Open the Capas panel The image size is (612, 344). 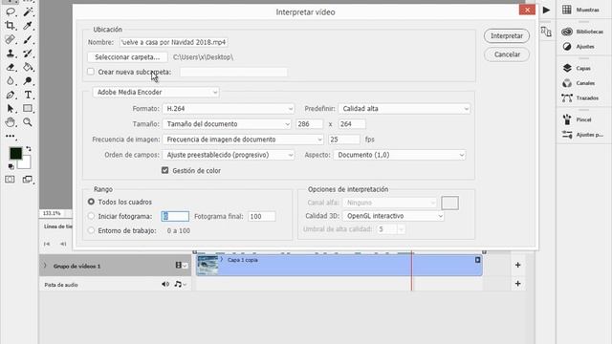tap(577, 68)
